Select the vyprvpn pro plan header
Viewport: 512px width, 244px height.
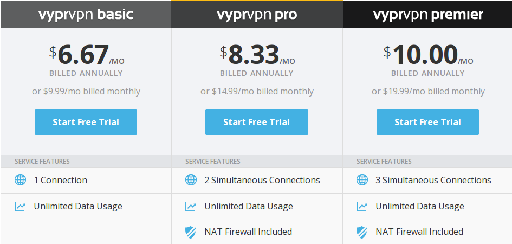point(257,15)
